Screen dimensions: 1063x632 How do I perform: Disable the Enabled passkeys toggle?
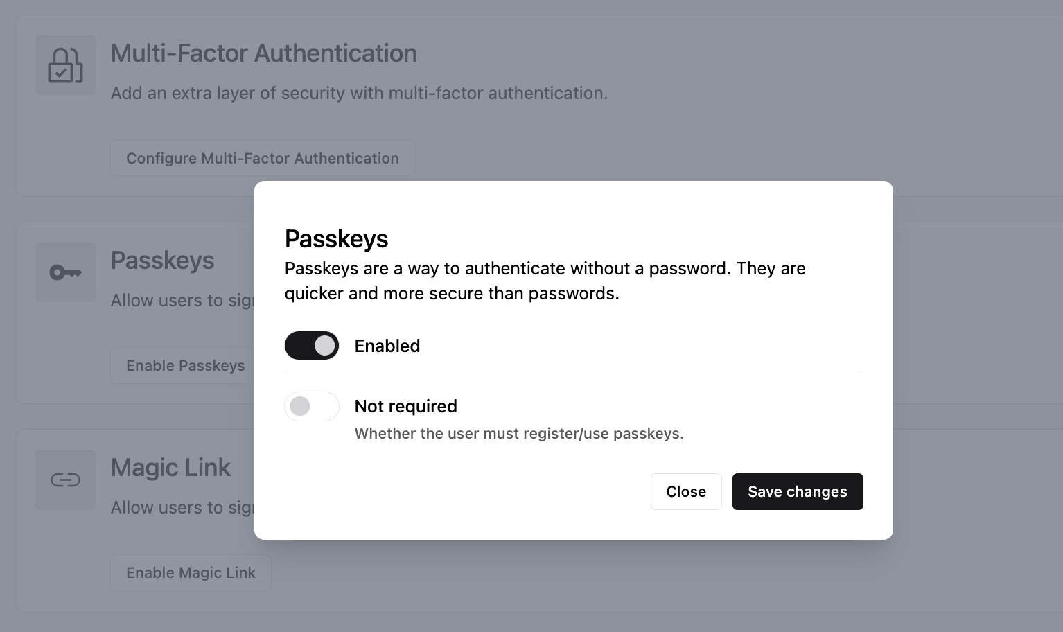[311, 345]
